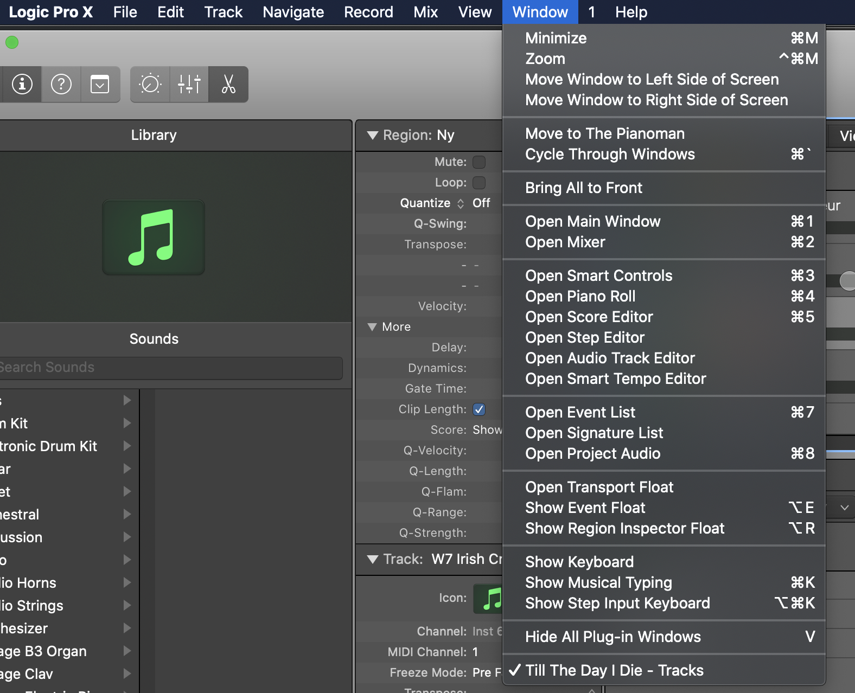Screen dimensions: 855x693
Task: Open the Record menu
Action: [x=369, y=12]
